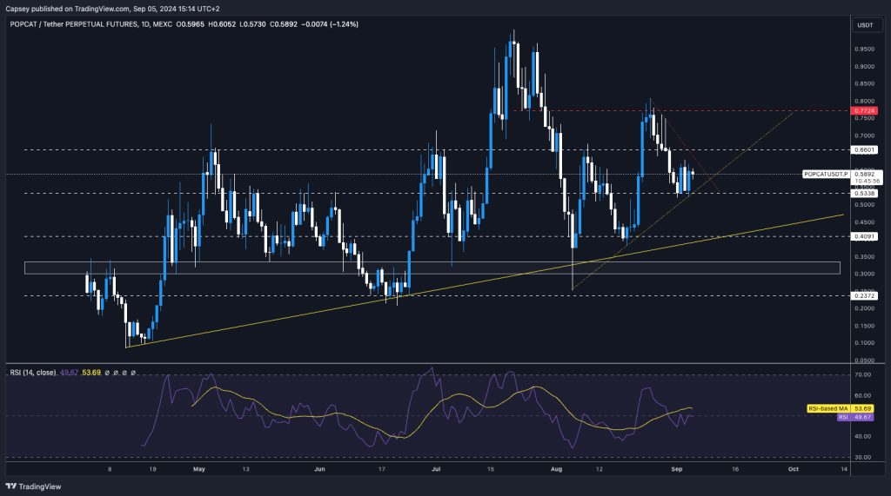891x496 pixels.
Task: Click the 0.4091 price level label
Action: (x=865, y=236)
